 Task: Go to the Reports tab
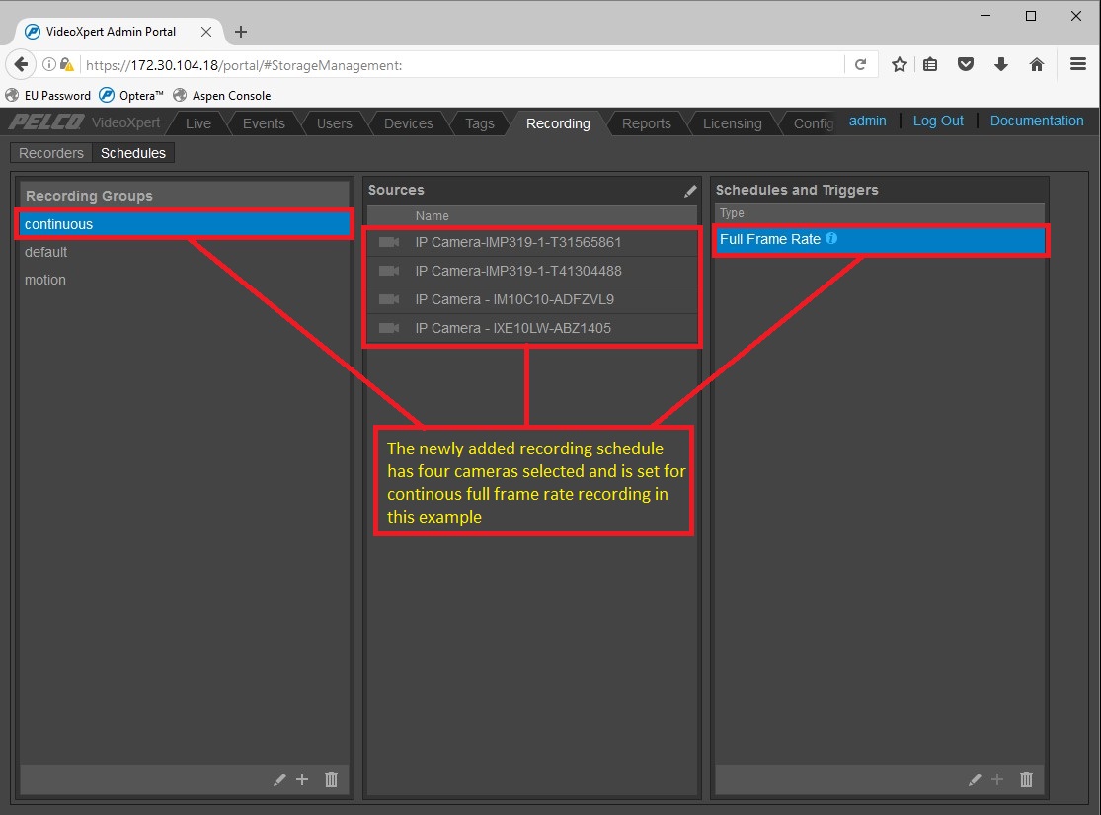pos(646,123)
